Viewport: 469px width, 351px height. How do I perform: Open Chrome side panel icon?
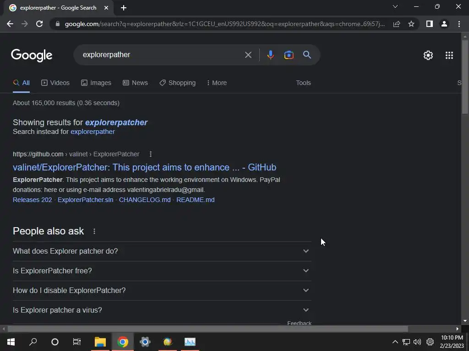430,24
